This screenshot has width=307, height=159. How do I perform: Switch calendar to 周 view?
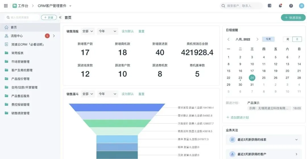(x=288, y=39)
